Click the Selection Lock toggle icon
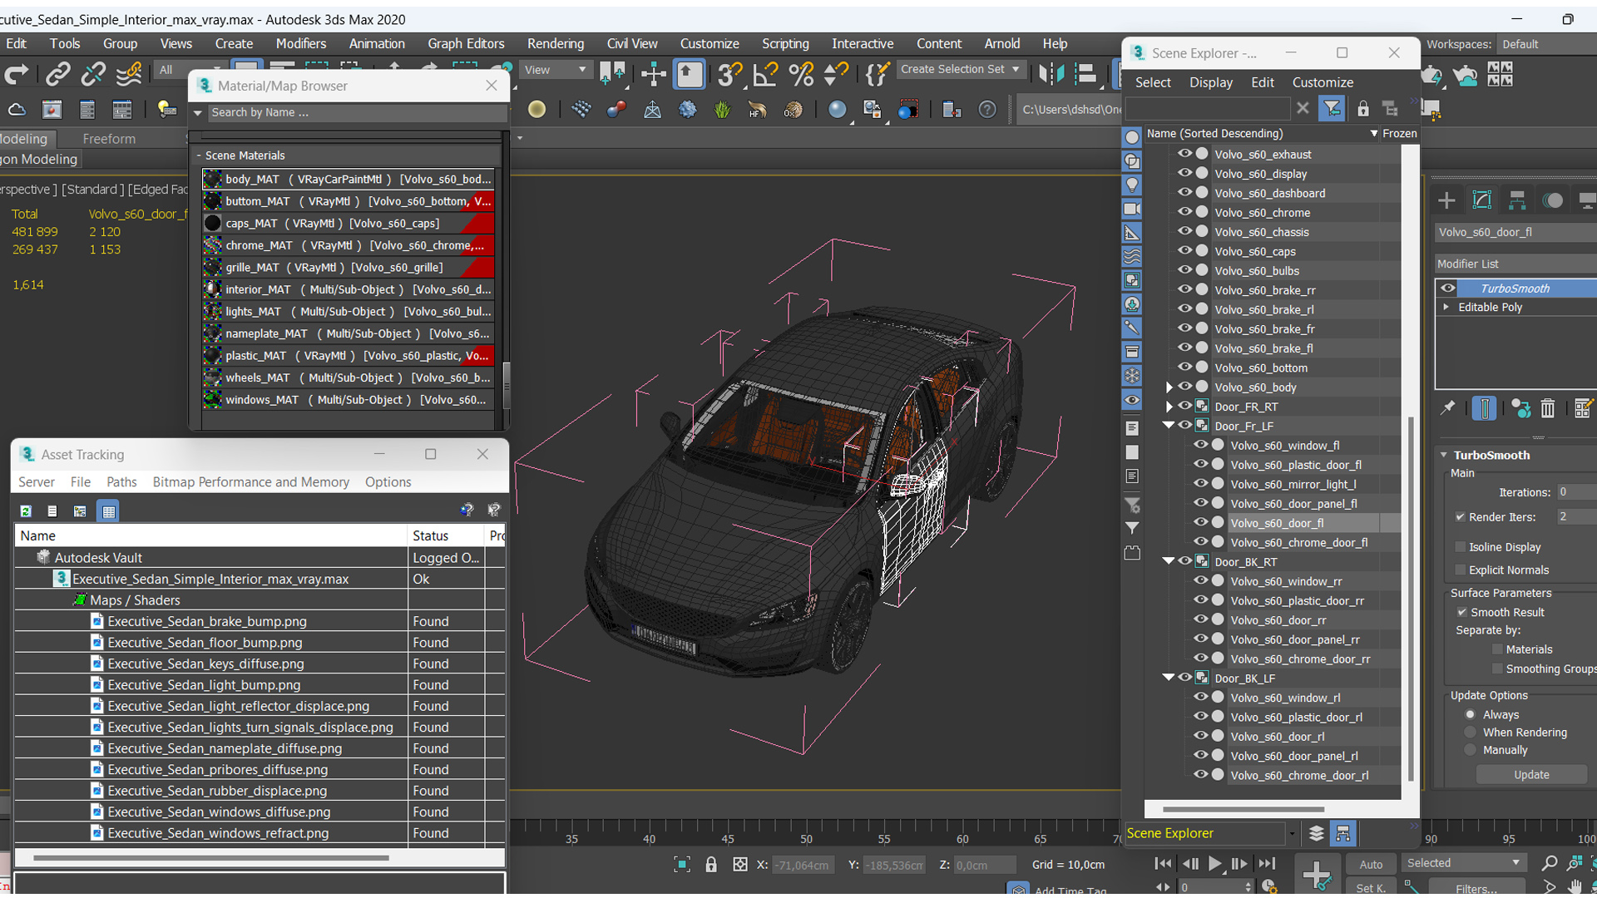Viewport: 1597px width, 898px height. tap(710, 865)
